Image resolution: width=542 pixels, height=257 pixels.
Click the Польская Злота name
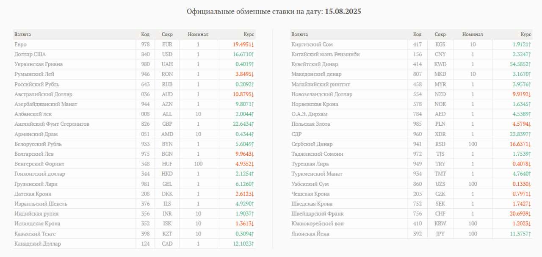tap(311, 124)
